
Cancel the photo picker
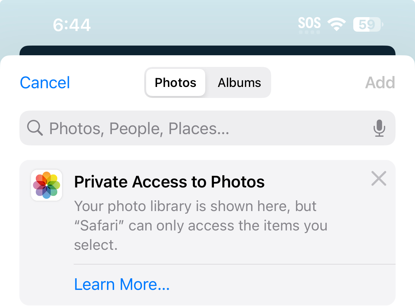(45, 82)
